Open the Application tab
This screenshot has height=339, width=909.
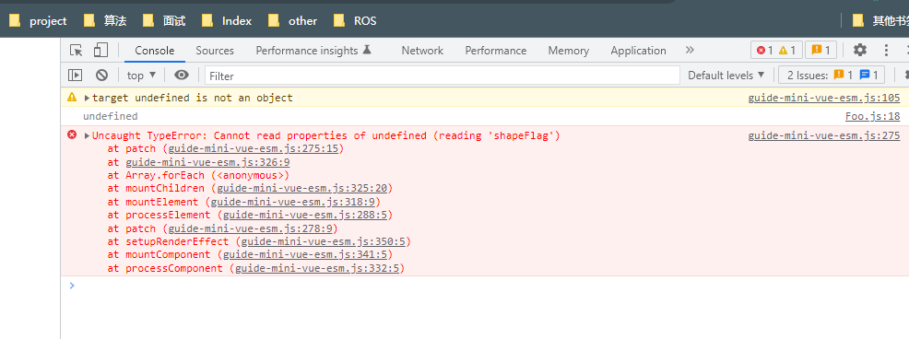[638, 51]
